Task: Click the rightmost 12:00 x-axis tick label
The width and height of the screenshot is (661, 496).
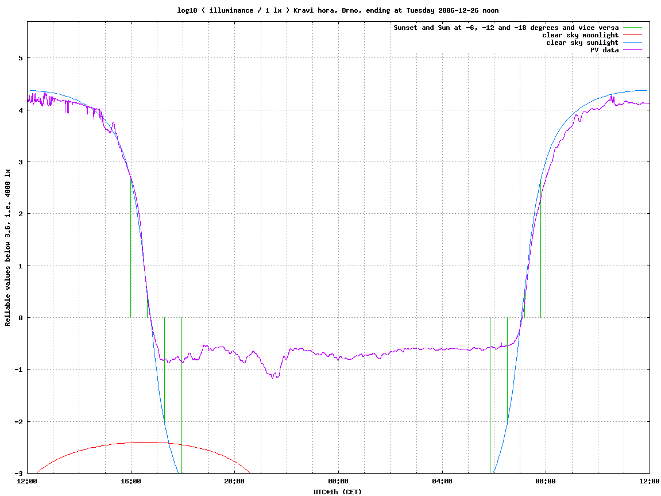Action: point(649,481)
